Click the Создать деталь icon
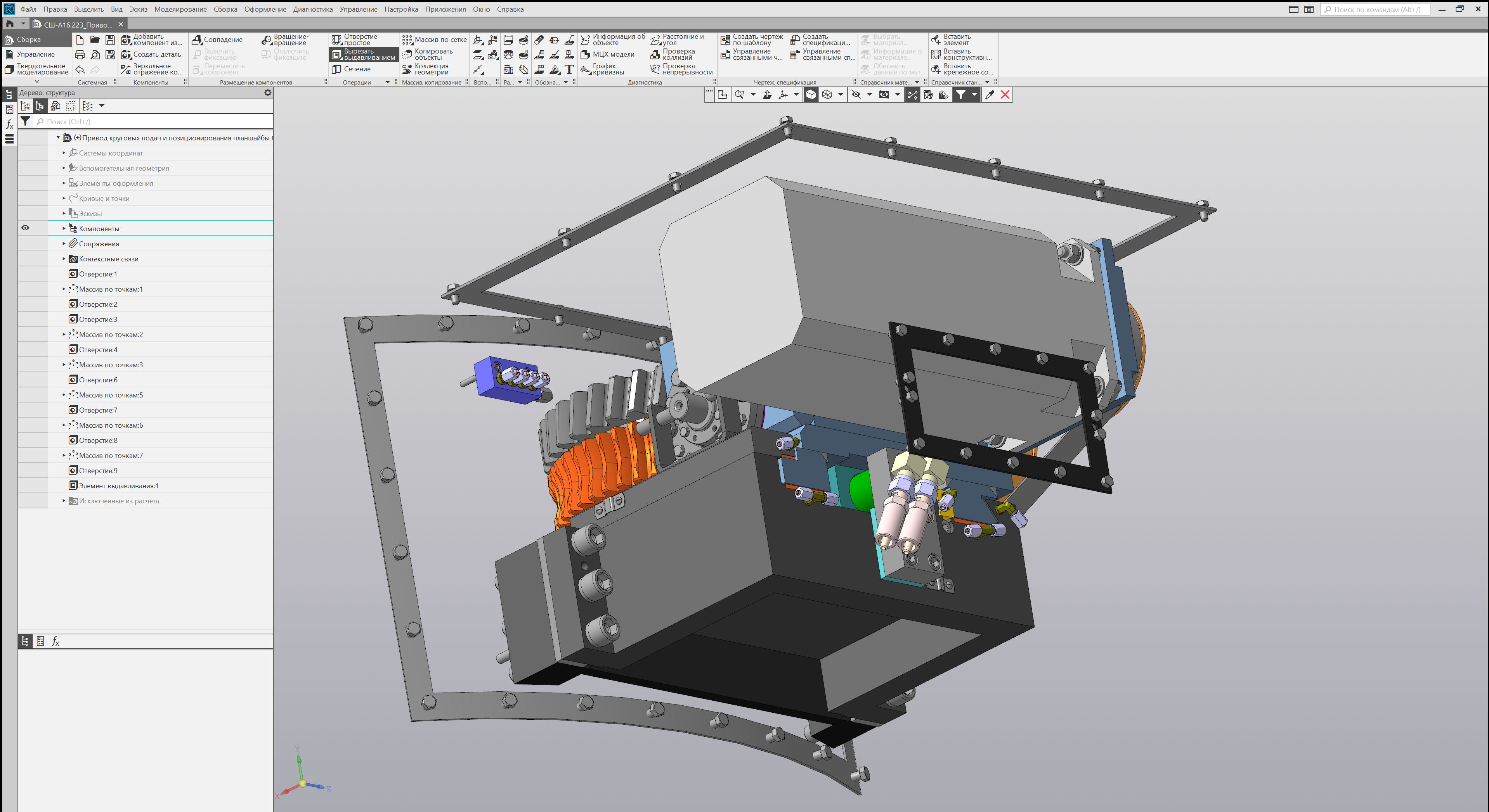Viewport: 1489px width, 812px height. pos(126,54)
